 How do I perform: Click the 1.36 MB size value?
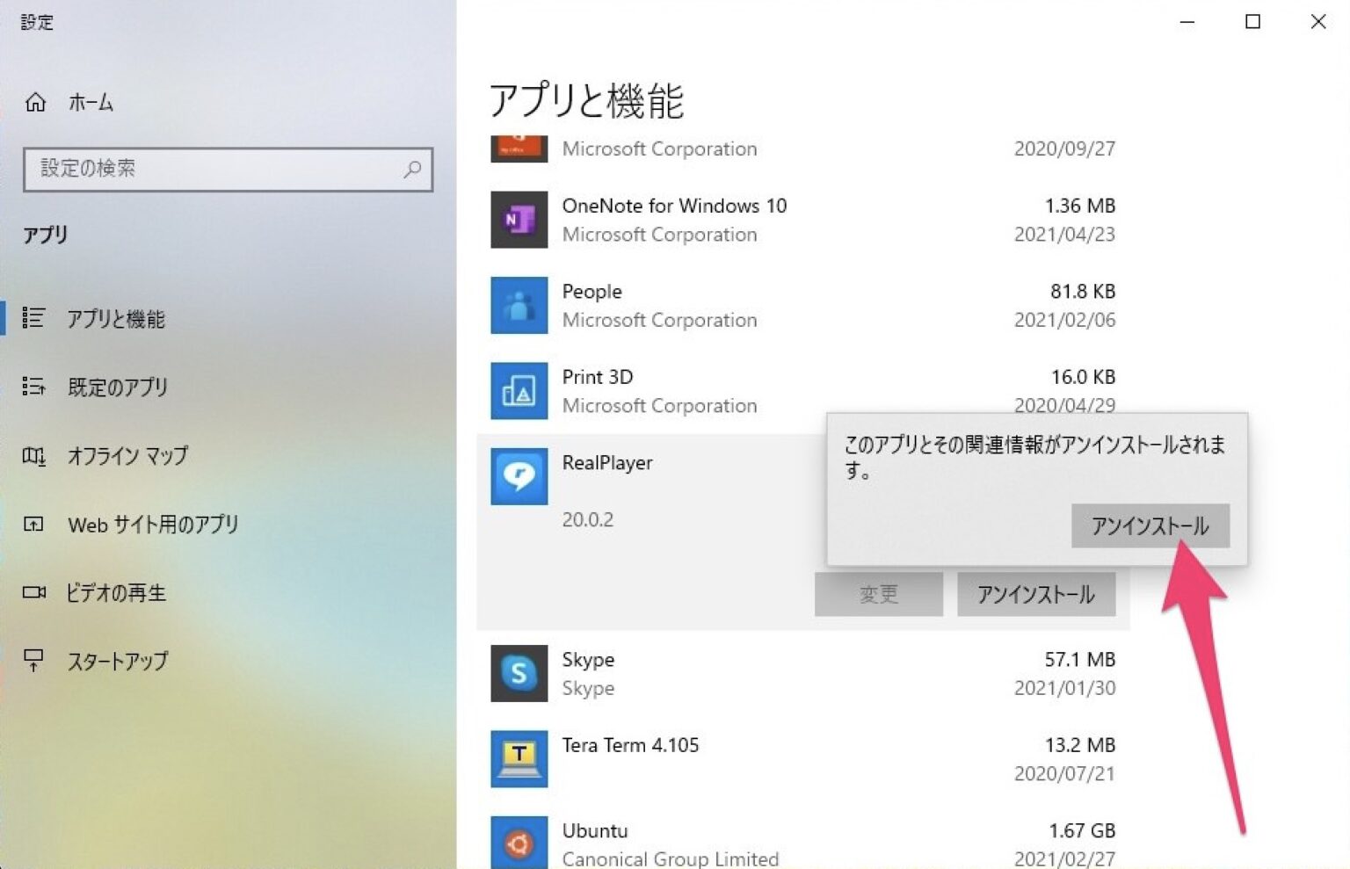tap(1079, 206)
